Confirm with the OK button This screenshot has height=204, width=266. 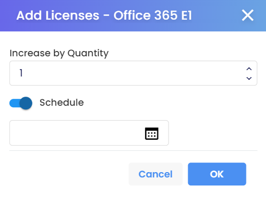click(x=217, y=174)
